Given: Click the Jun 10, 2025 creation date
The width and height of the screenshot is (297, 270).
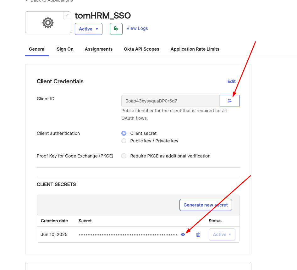Looking at the screenshot, I should click(x=54, y=234).
